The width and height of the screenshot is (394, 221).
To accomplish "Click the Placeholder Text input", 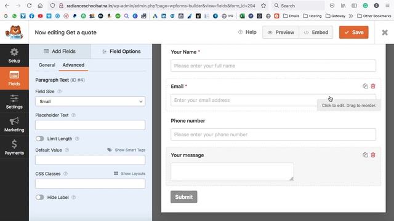I will (x=90, y=125).
